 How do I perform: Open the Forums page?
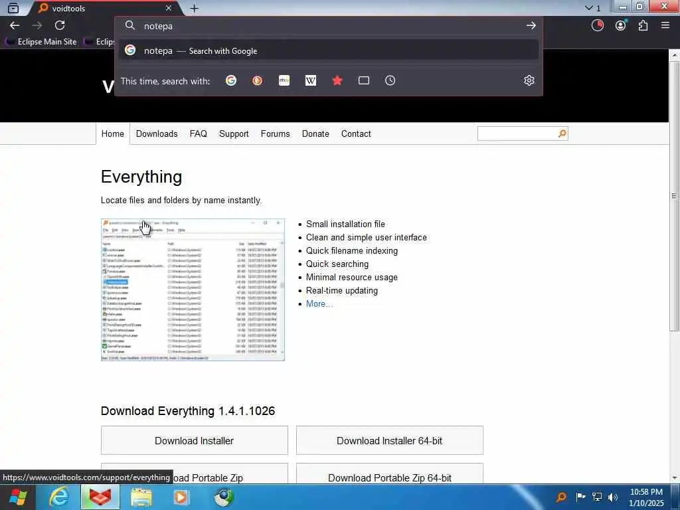click(275, 133)
